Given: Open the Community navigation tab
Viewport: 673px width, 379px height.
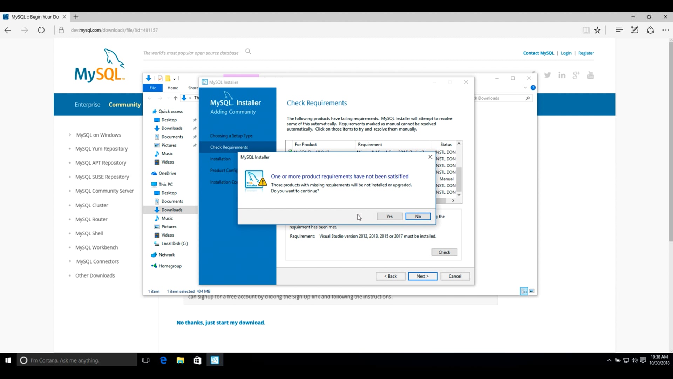Looking at the screenshot, I should coord(124,105).
